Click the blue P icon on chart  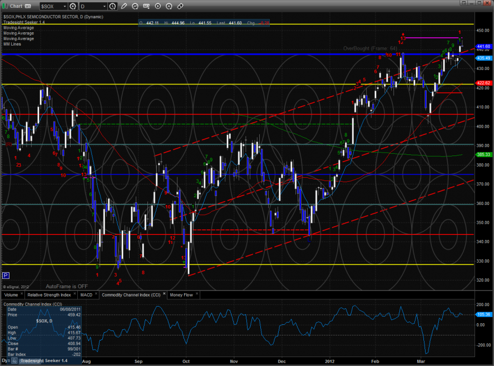coord(6,275)
